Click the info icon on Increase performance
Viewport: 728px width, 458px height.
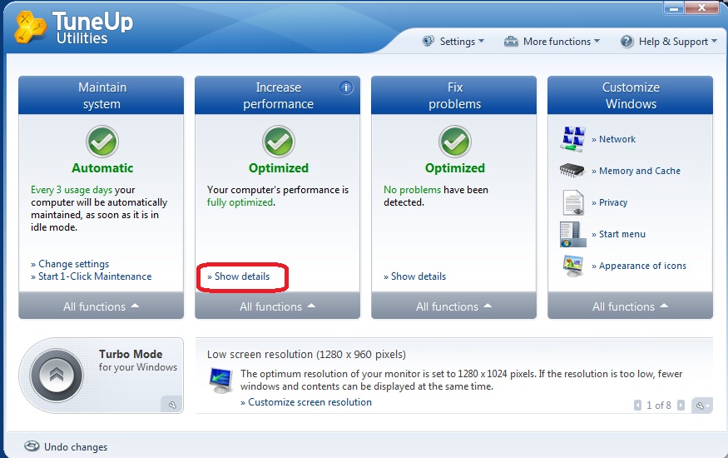point(346,87)
